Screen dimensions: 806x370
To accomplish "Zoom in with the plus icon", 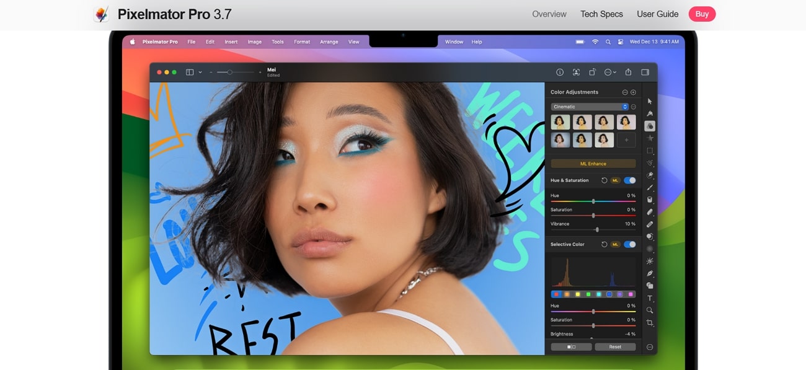I will [x=260, y=73].
